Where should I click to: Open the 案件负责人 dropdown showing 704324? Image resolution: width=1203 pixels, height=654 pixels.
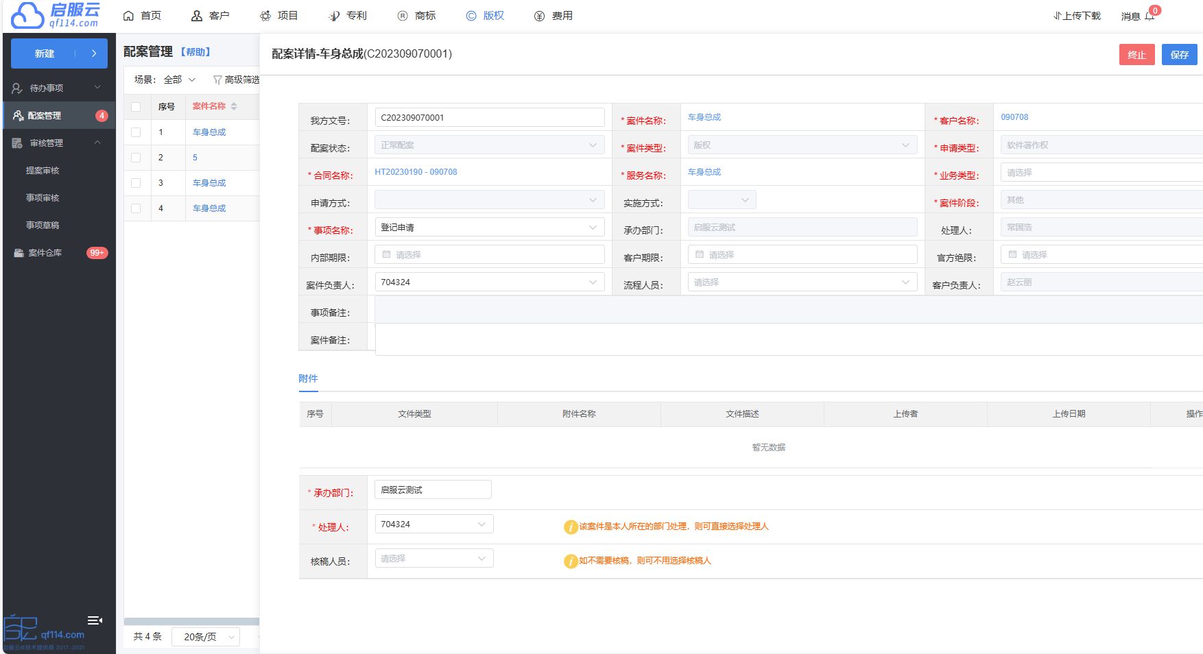490,282
